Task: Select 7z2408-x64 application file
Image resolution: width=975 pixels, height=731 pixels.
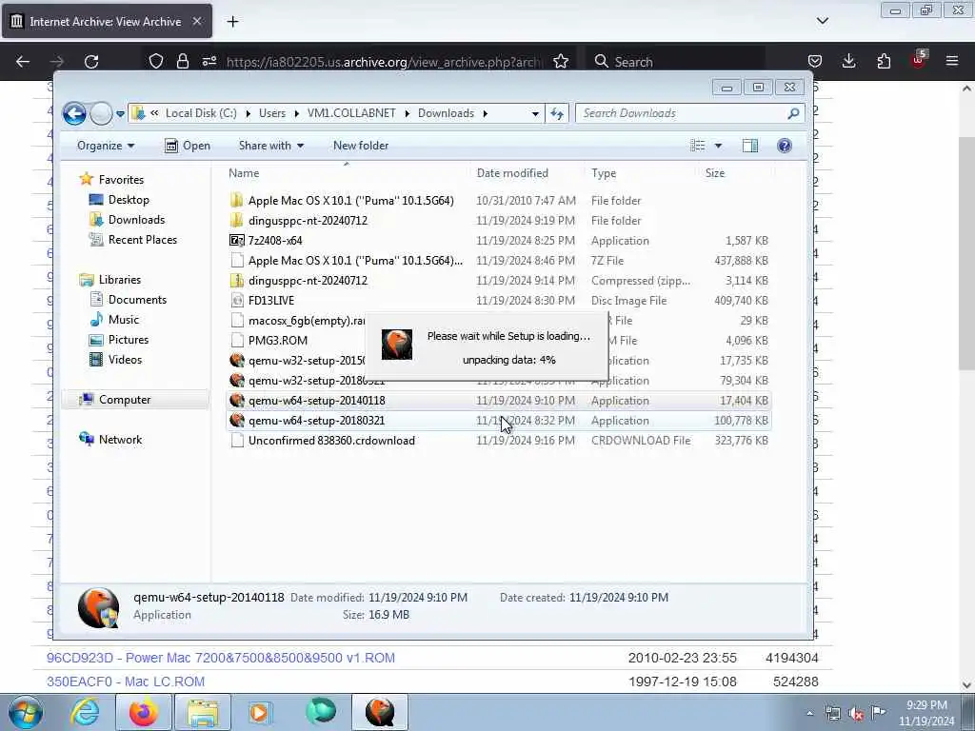Action: [x=499, y=241]
